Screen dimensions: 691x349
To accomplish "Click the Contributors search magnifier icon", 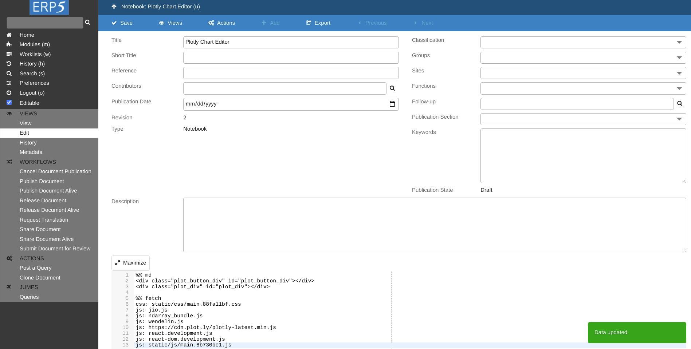I will (392, 88).
